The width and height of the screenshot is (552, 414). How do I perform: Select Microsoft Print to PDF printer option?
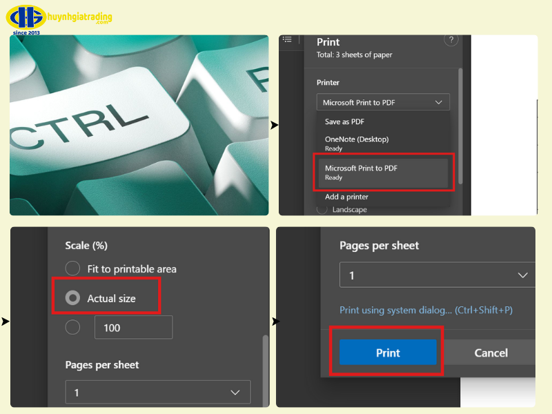[x=362, y=168]
